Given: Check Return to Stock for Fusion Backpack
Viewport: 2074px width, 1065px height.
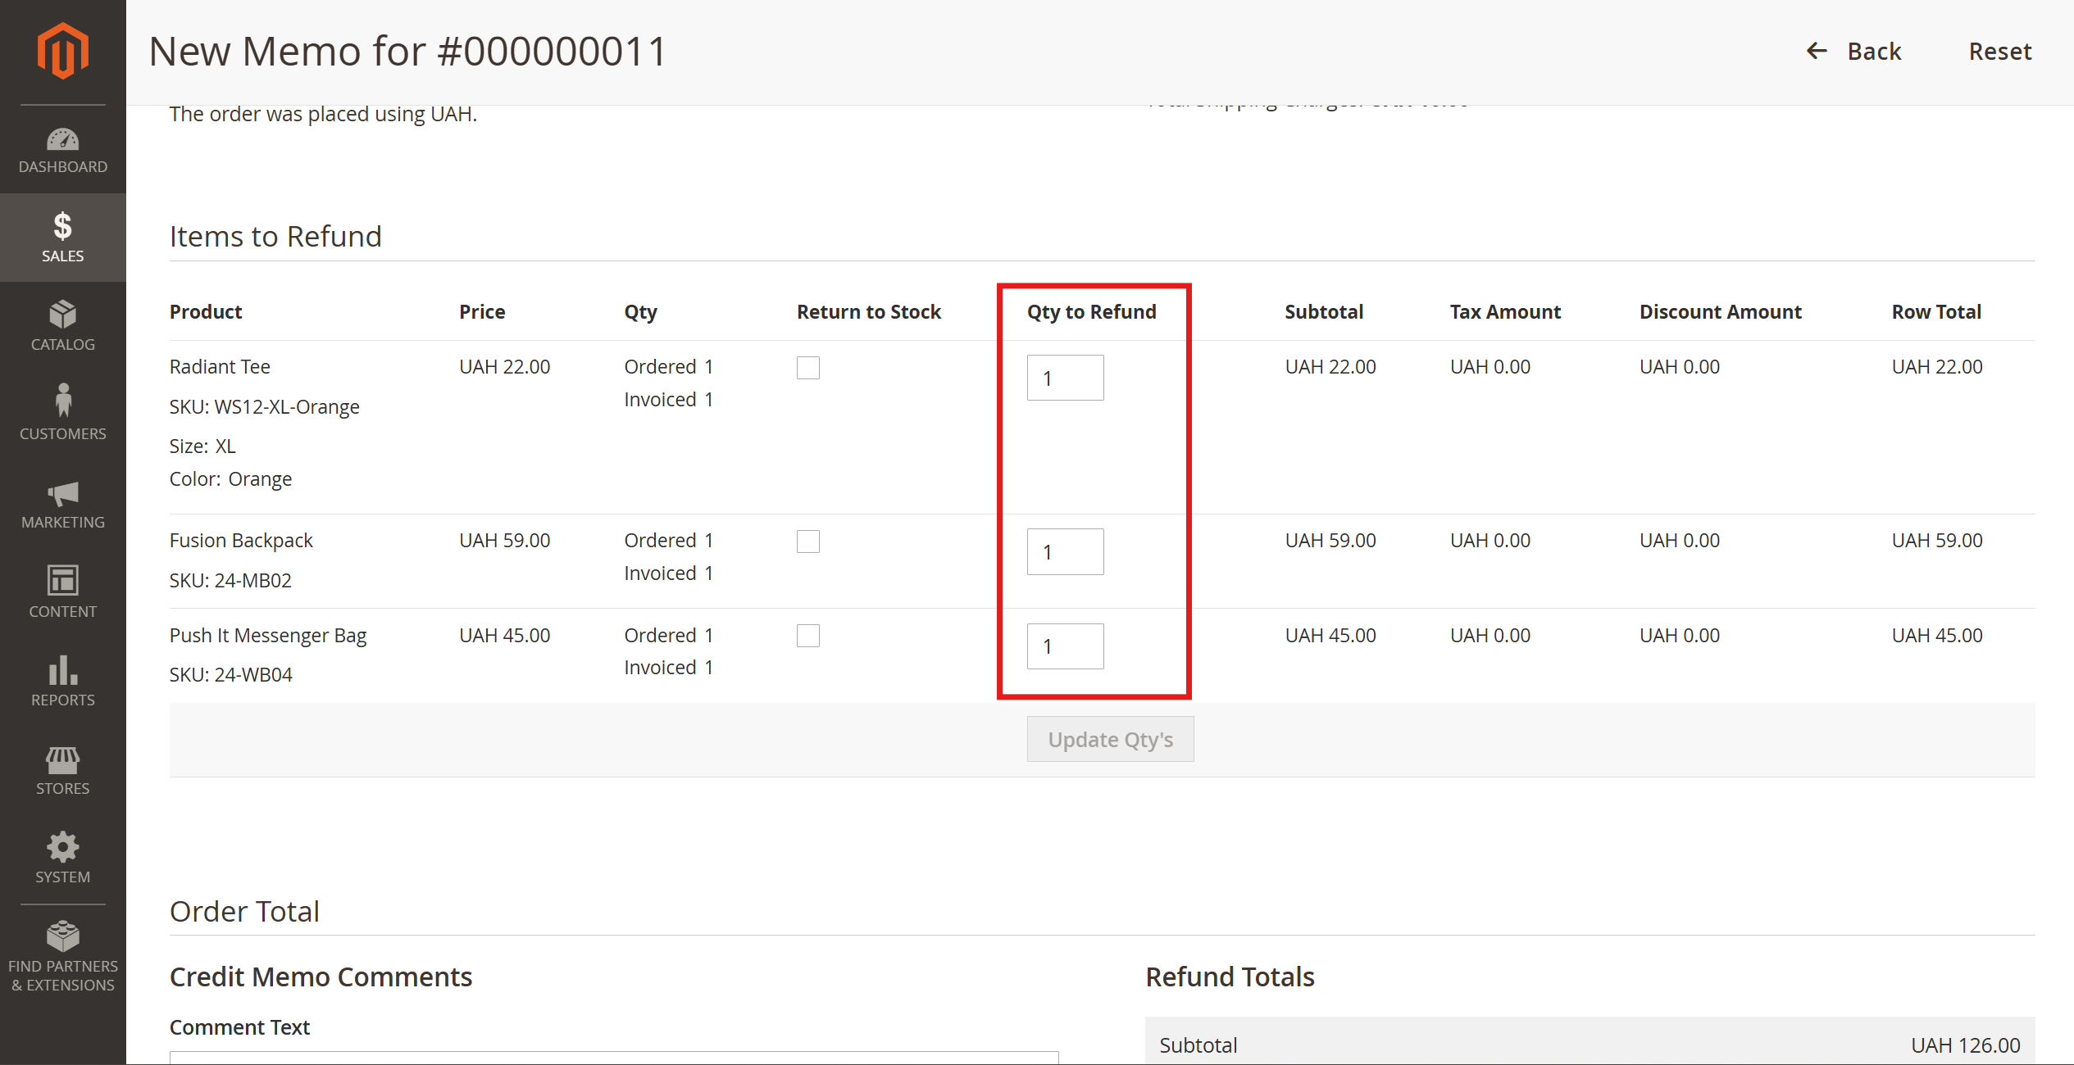Looking at the screenshot, I should pos(807,542).
